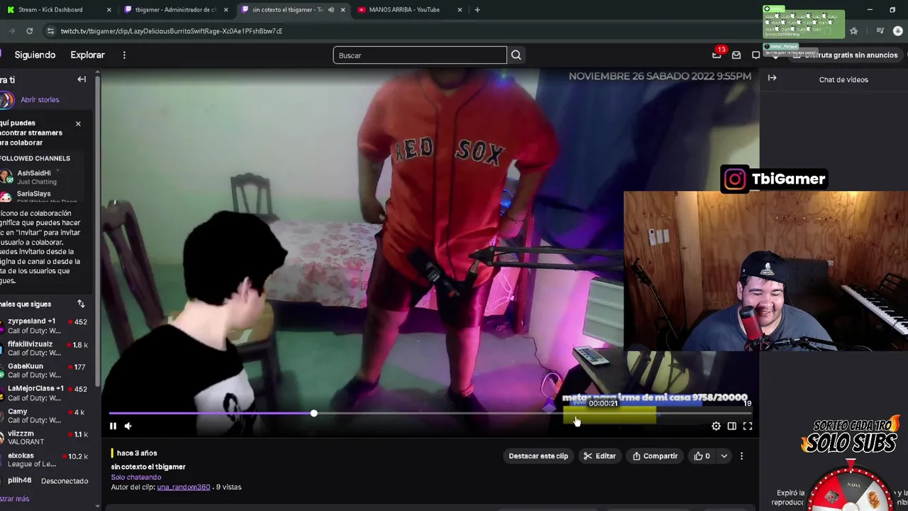The image size is (908, 511).
Task: Reload the page
Action: [29, 31]
